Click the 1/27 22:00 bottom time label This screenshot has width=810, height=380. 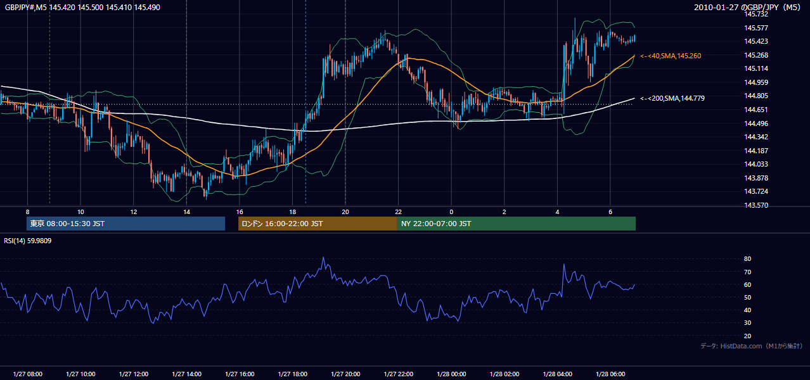pyautogui.click(x=398, y=374)
